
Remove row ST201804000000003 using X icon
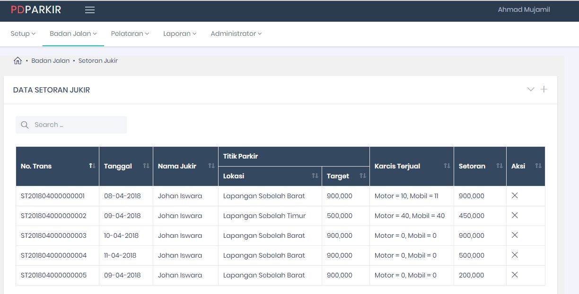515,235
